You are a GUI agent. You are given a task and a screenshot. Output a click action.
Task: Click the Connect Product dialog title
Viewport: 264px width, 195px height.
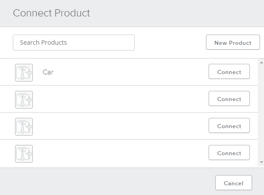pos(51,13)
